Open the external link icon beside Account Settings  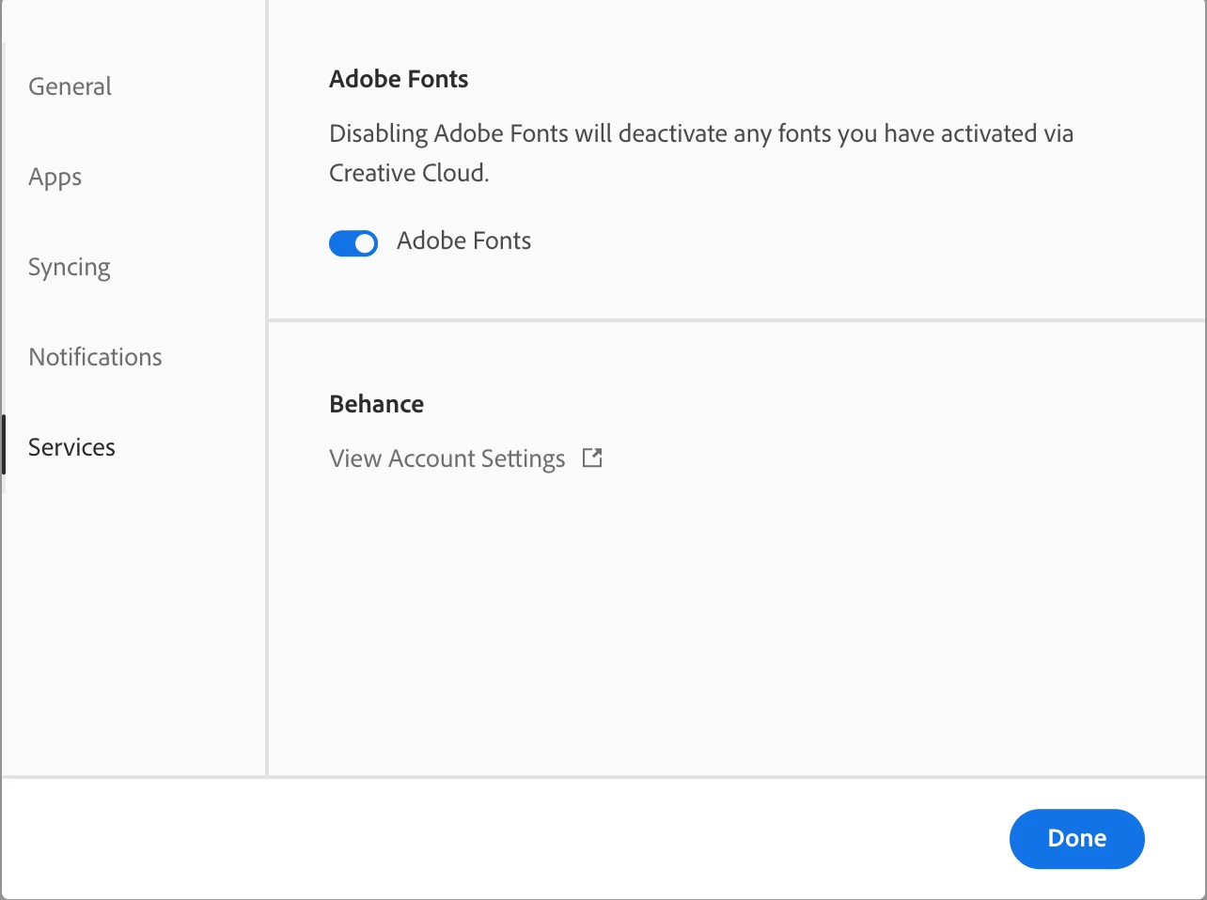[592, 458]
